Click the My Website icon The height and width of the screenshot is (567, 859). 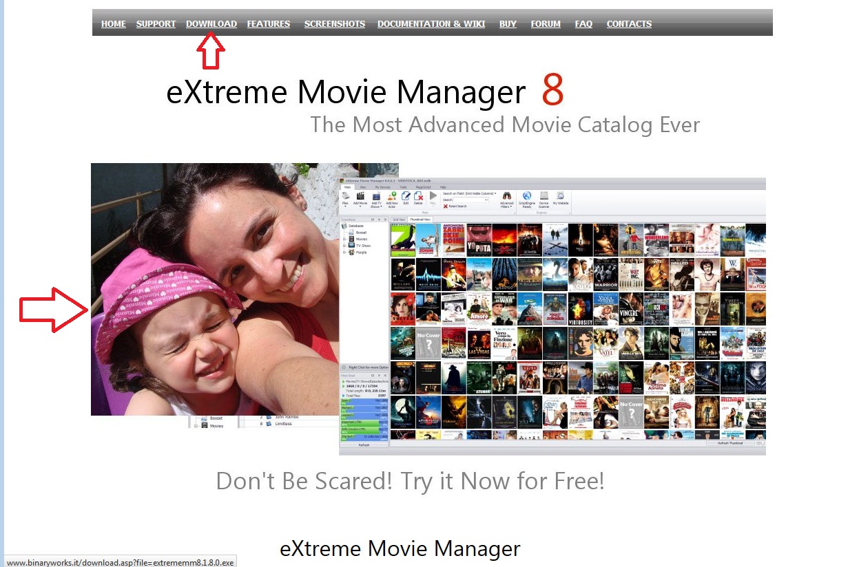[561, 197]
